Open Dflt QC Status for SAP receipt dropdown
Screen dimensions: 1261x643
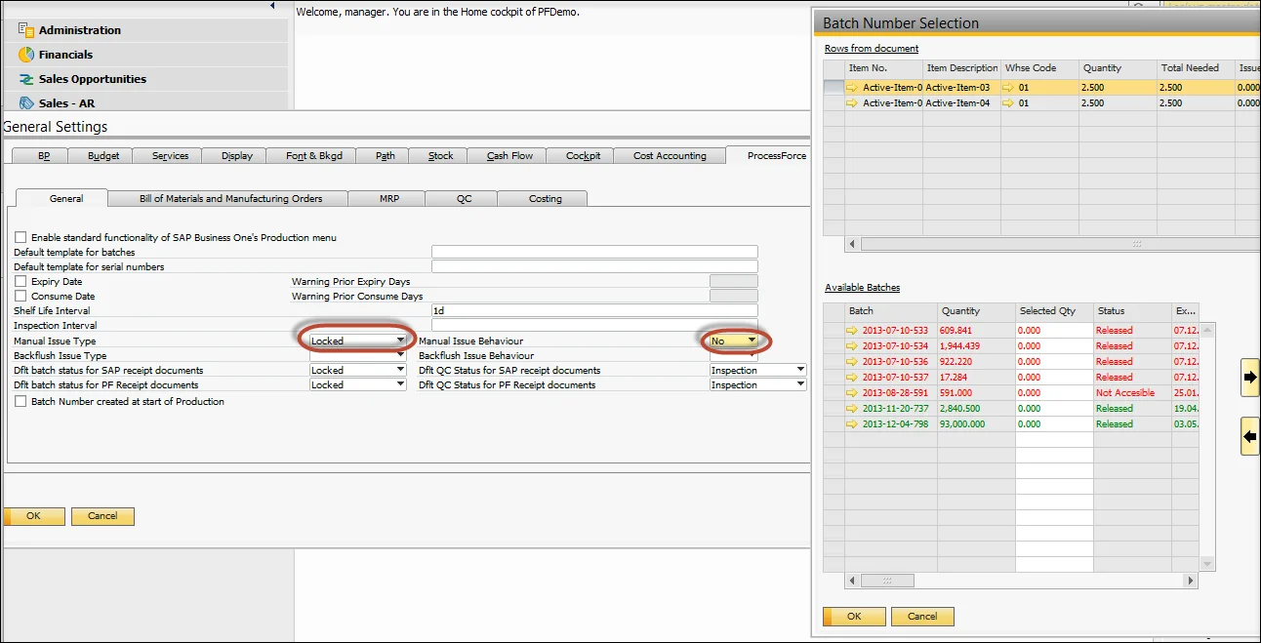pos(800,370)
